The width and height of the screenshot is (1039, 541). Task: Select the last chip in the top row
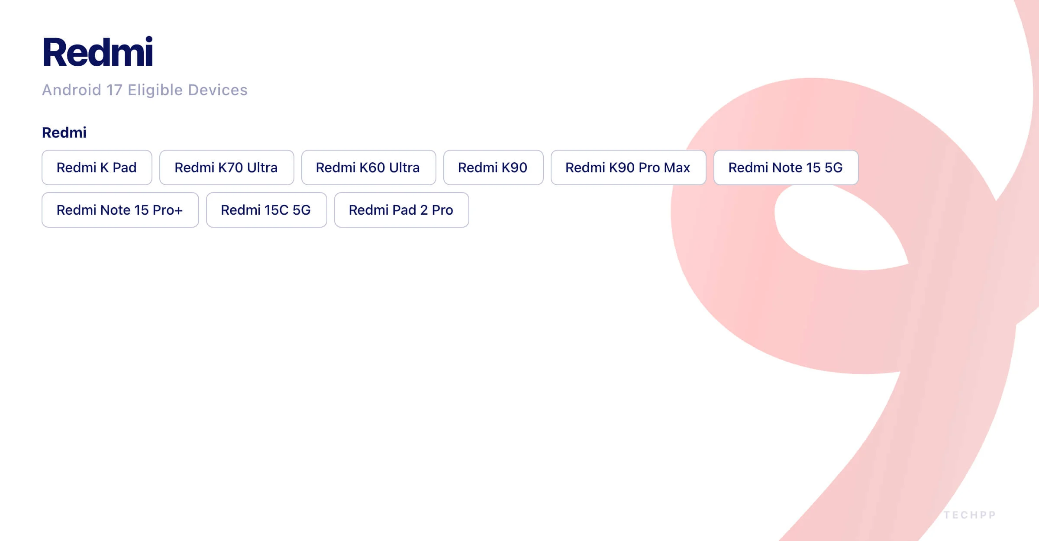(786, 167)
